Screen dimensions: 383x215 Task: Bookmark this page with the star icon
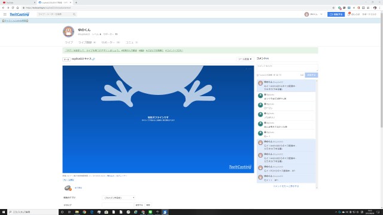(334, 8)
